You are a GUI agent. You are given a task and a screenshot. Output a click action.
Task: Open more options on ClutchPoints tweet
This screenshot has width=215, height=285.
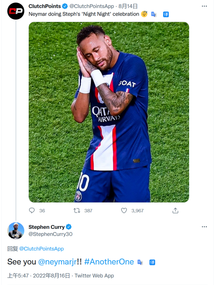pos(204,6)
